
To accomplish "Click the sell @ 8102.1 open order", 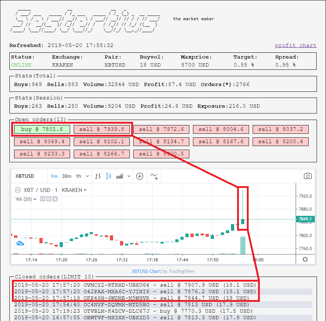I will (102, 142).
